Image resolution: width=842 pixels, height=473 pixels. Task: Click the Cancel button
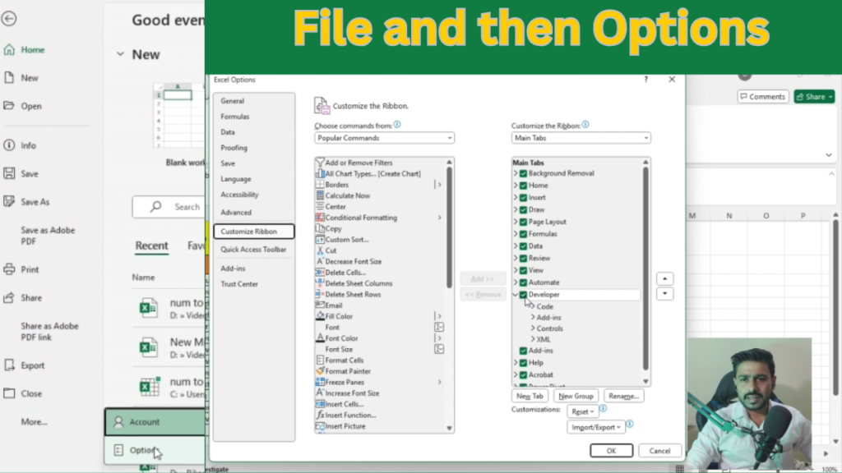coord(659,451)
